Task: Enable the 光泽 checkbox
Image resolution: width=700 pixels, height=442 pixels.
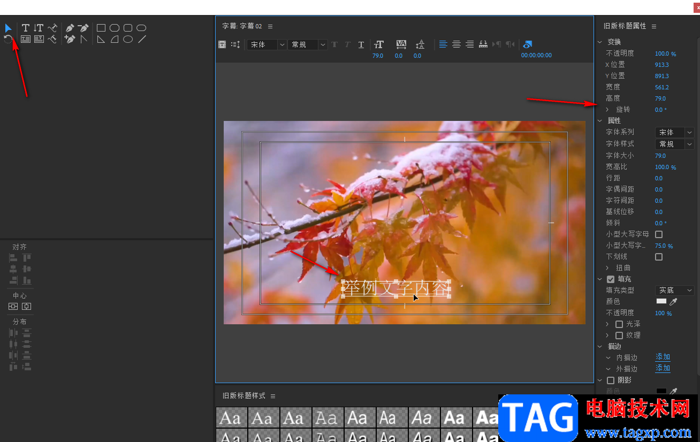Action: tap(619, 324)
